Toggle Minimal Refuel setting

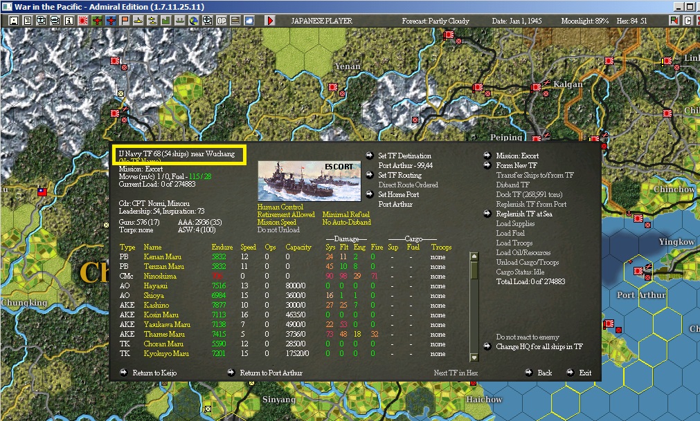346,214
